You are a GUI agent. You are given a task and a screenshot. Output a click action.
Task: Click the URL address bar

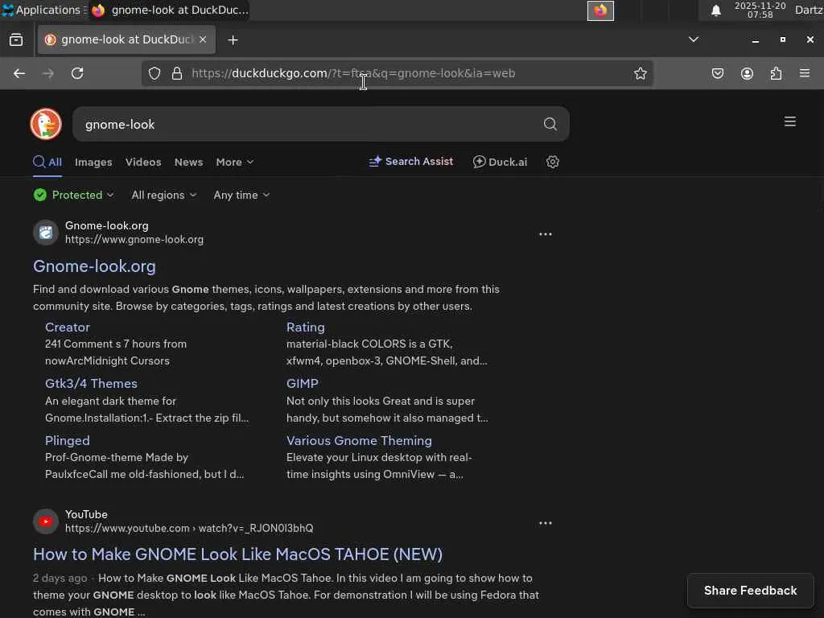397,73
